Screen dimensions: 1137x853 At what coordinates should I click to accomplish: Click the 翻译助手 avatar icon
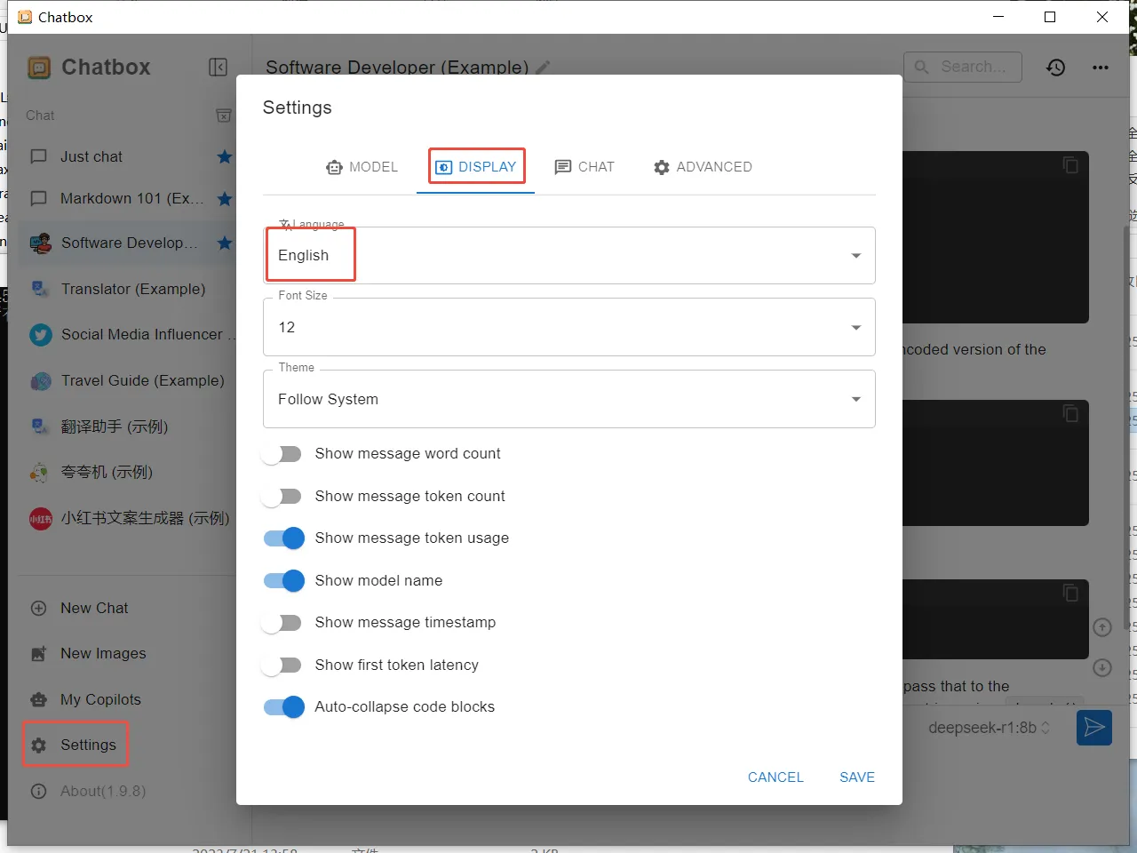click(x=40, y=426)
